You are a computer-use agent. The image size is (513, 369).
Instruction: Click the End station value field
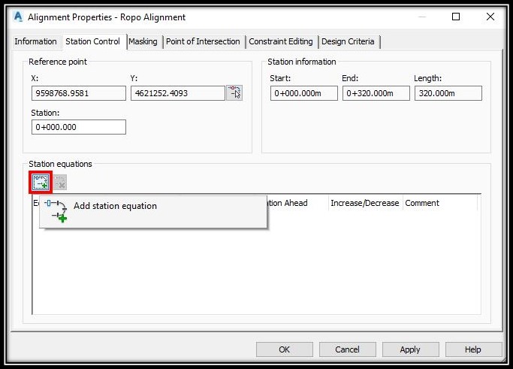click(x=376, y=93)
